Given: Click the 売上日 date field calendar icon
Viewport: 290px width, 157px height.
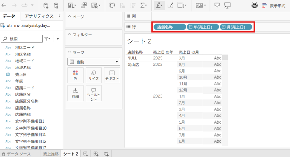Looking at the screenshot, I should click(x=8, y=74).
